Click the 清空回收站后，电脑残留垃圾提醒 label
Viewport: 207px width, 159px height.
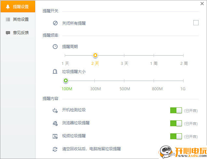(x=91, y=149)
